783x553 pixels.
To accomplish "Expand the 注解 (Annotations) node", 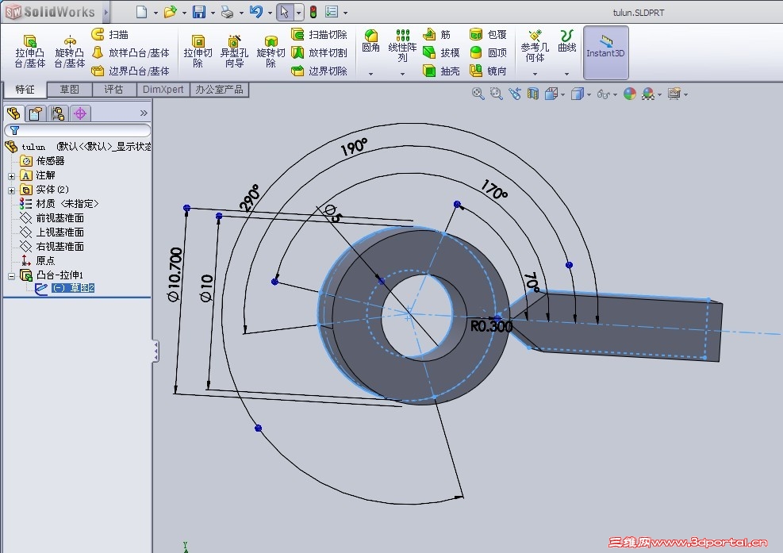I will click(x=11, y=176).
